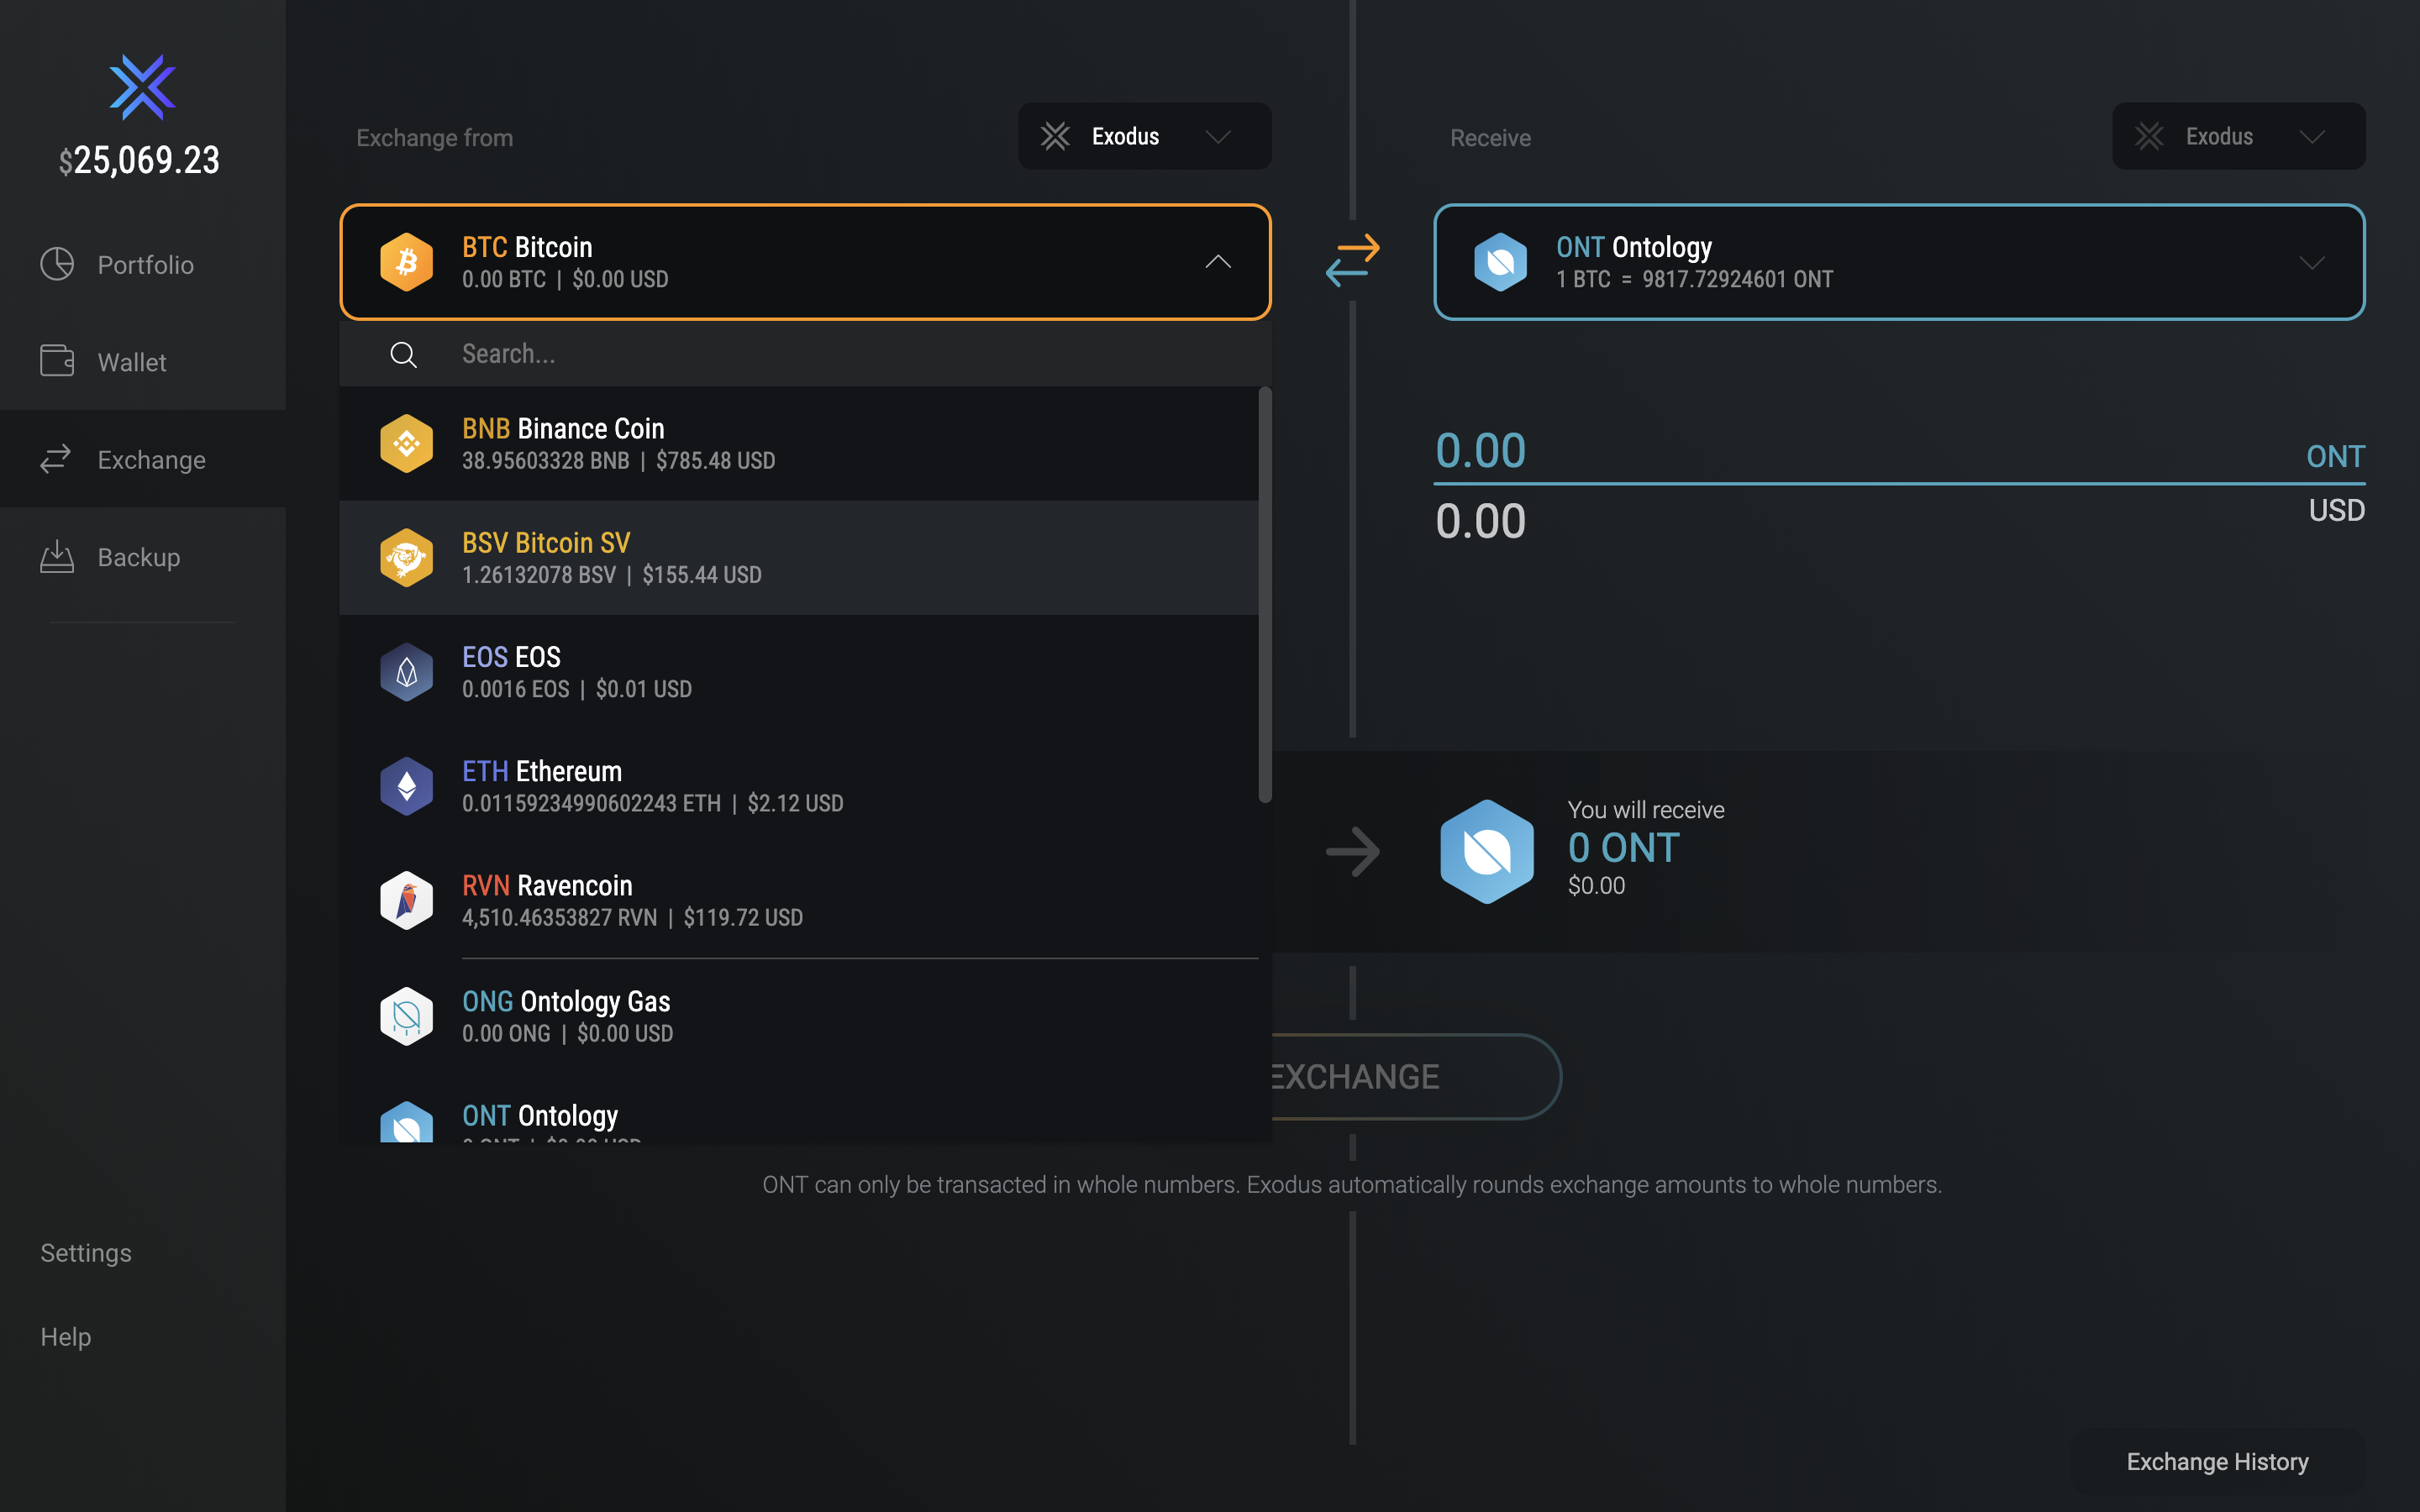The width and height of the screenshot is (2420, 1512).
Task: Select the Exchange section in the sidebar
Action: tap(143, 459)
